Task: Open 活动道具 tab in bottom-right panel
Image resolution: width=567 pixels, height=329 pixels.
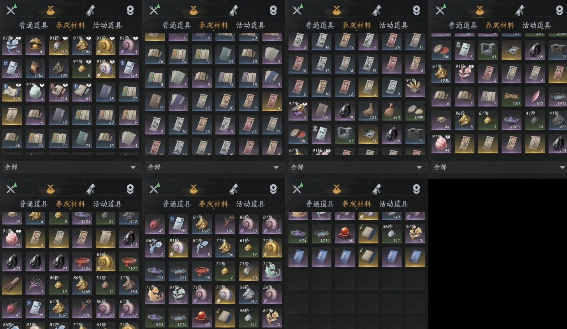Action: coord(394,204)
